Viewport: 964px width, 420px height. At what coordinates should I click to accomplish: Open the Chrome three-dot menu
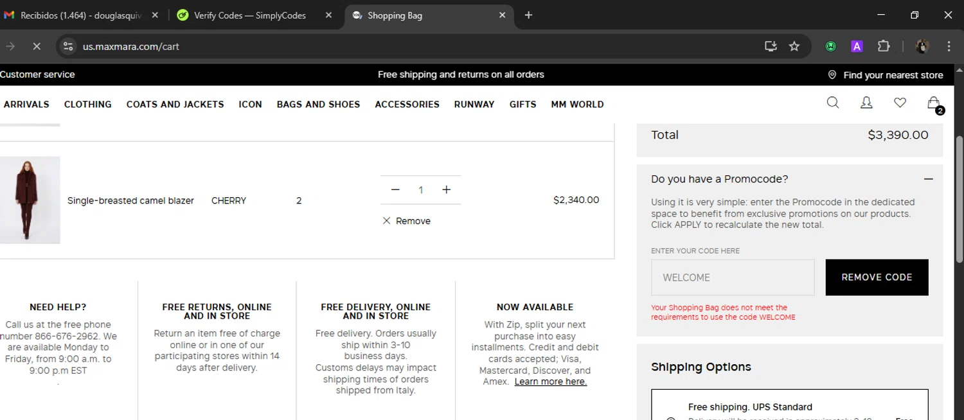coord(949,46)
